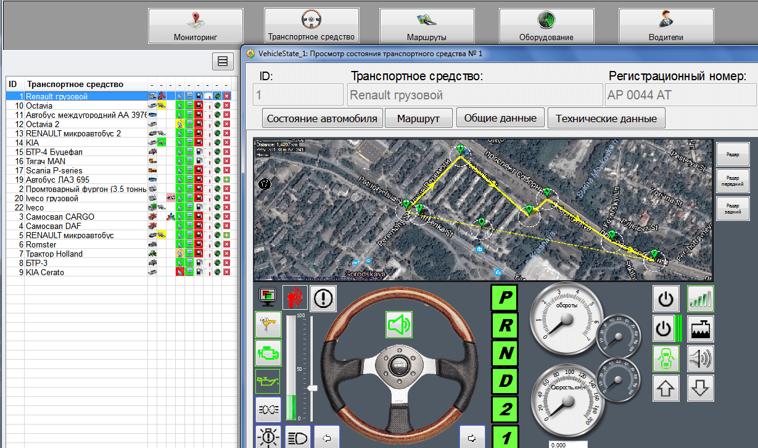758x448 pixels.
Task: Select gear 2
Action: 505,409
